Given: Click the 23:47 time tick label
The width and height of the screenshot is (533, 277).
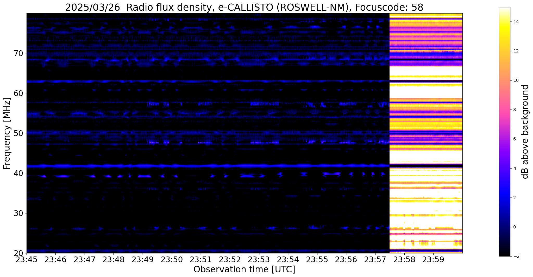Looking at the screenshot, I should click(x=84, y=259).
